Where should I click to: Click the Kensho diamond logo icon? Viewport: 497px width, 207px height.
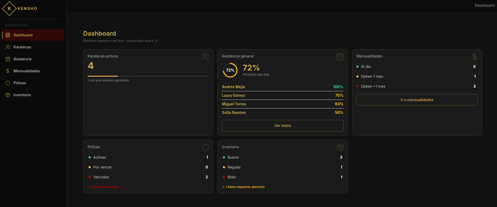[9, 9]
